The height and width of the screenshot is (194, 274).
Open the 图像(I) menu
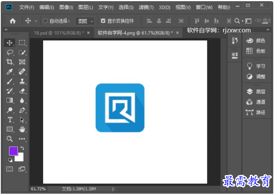tap(66, 7)
